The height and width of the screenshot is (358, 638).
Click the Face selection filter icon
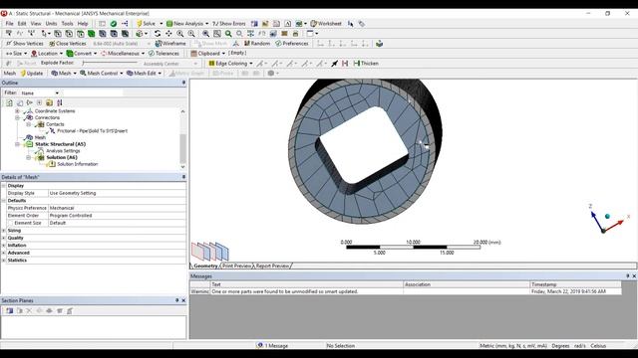(80, 34)
